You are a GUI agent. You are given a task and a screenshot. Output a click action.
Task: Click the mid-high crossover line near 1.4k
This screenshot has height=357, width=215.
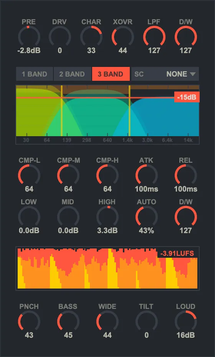pyautogui.click(x=129, y=111)
